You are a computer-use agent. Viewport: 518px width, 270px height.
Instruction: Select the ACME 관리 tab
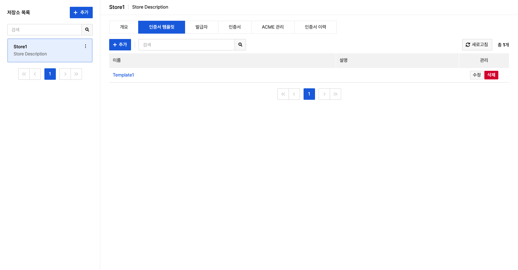(273, 27)
